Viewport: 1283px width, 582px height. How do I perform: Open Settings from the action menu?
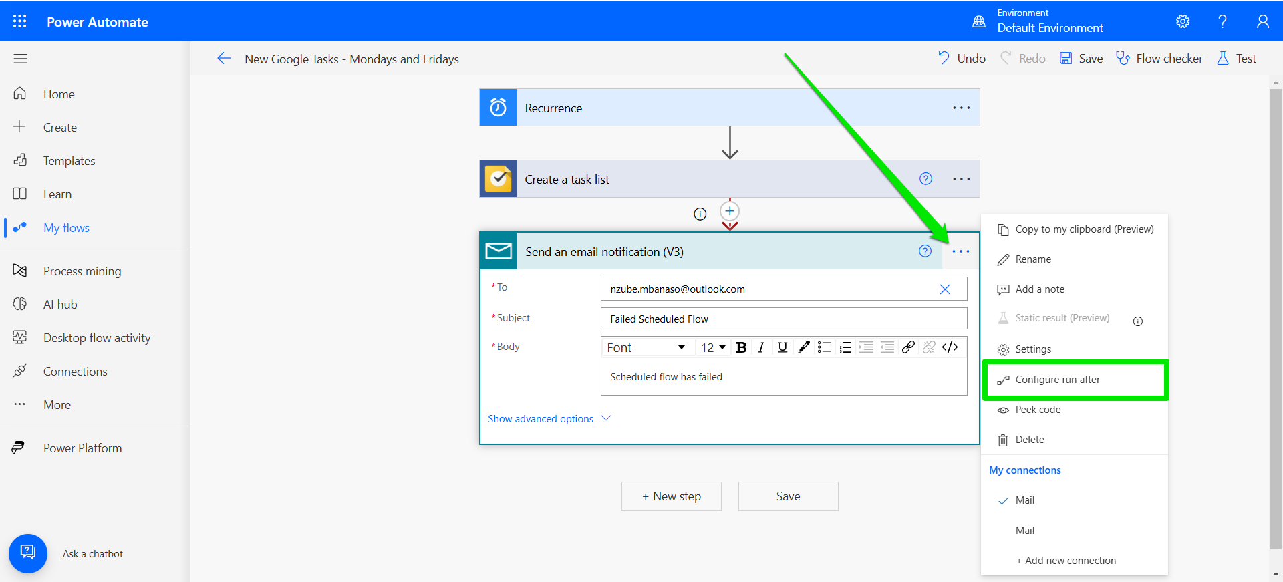tap(1075, 349)
